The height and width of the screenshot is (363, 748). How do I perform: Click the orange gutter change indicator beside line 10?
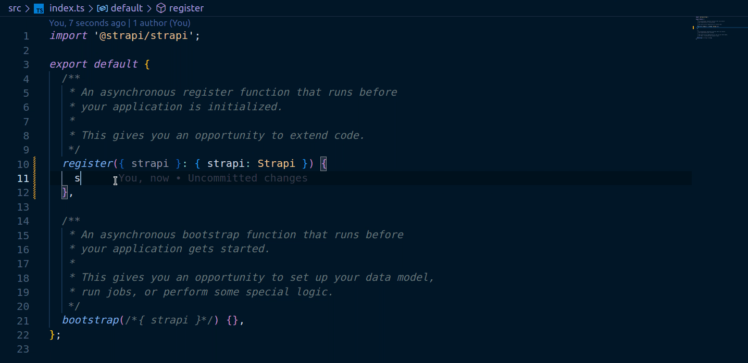point(34,163)
